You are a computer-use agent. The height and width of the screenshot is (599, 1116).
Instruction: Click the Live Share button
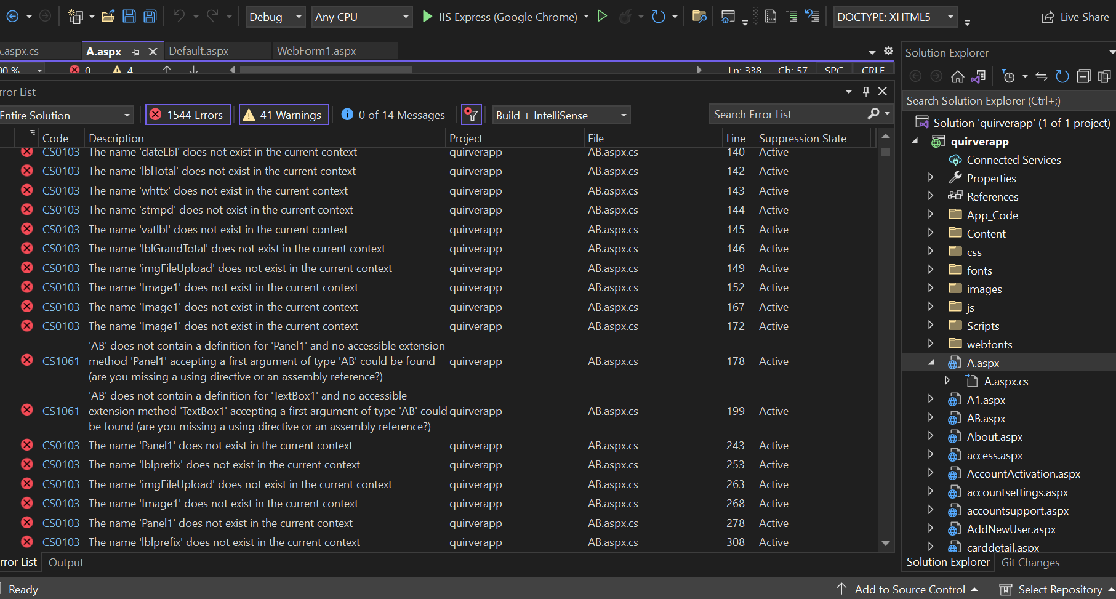click(1075, 17)
